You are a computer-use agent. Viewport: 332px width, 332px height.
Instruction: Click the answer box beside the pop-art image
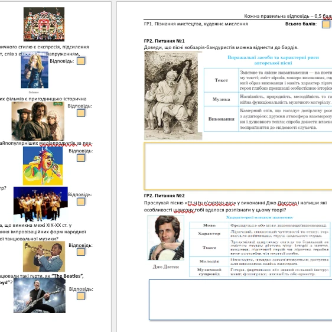pos(81,158)
